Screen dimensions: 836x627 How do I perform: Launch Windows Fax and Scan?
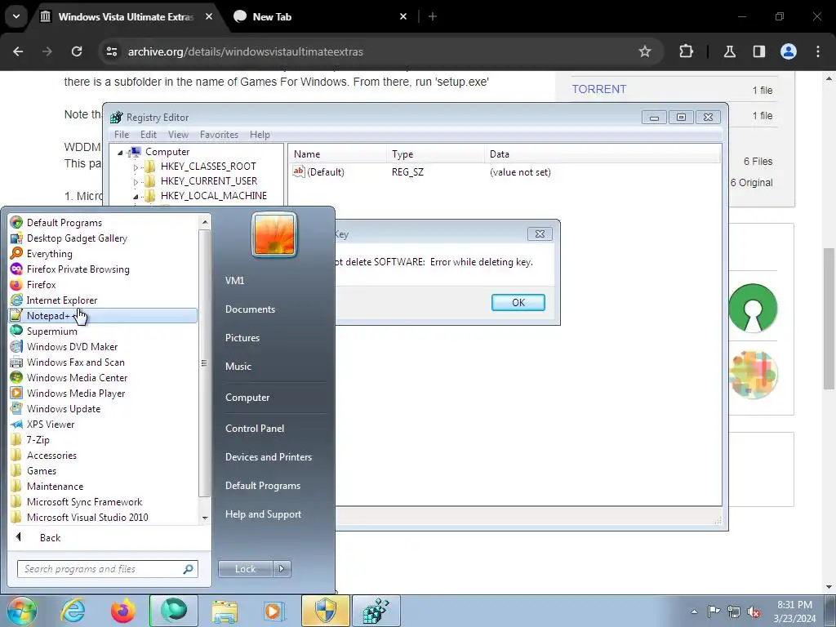(x=76, y=362)
